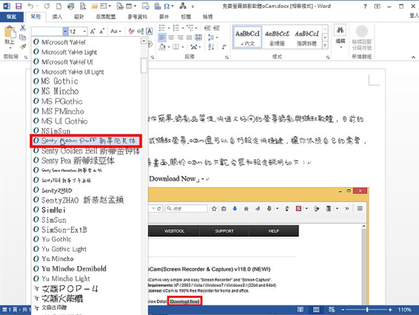
Task: Switch to the 版面配置 Layout tab
Action: (x=106, y=17)
